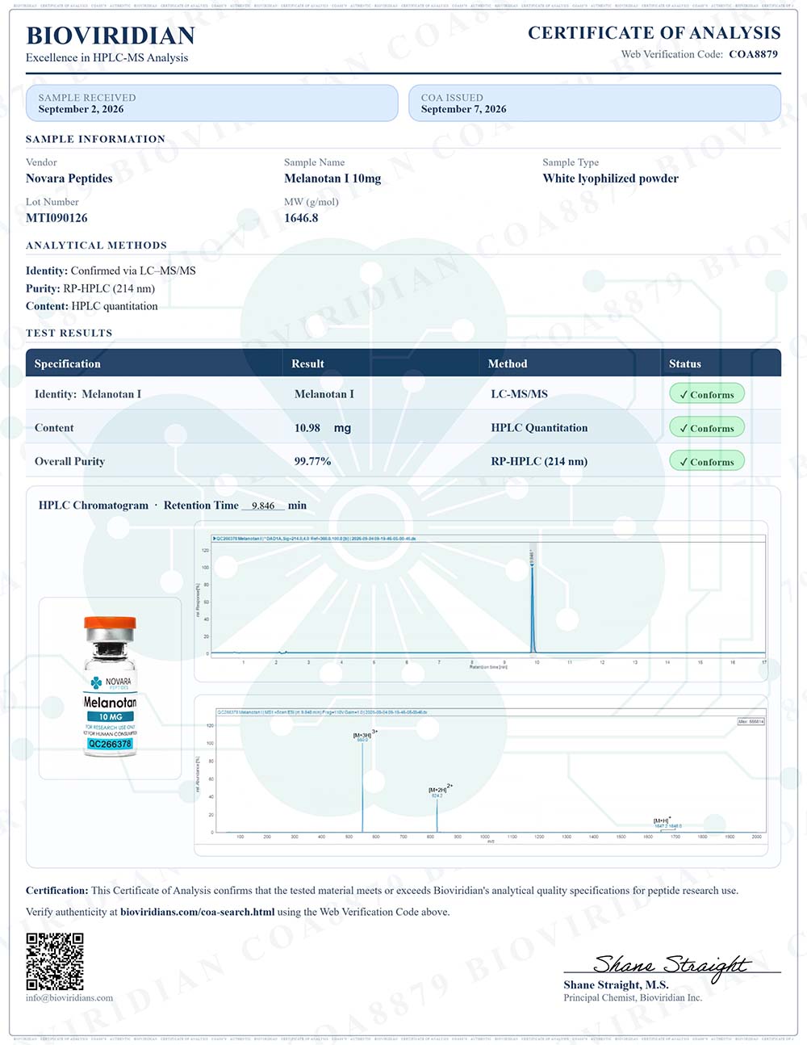
Task: Select 'Identity: Melanotan I' specification cell
Action: tap(88, 394)
